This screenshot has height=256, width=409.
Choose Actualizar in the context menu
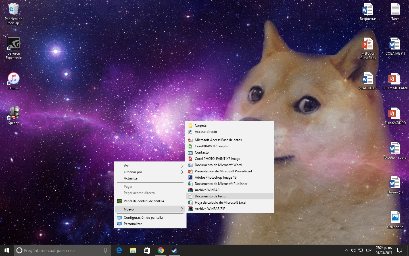150,178
